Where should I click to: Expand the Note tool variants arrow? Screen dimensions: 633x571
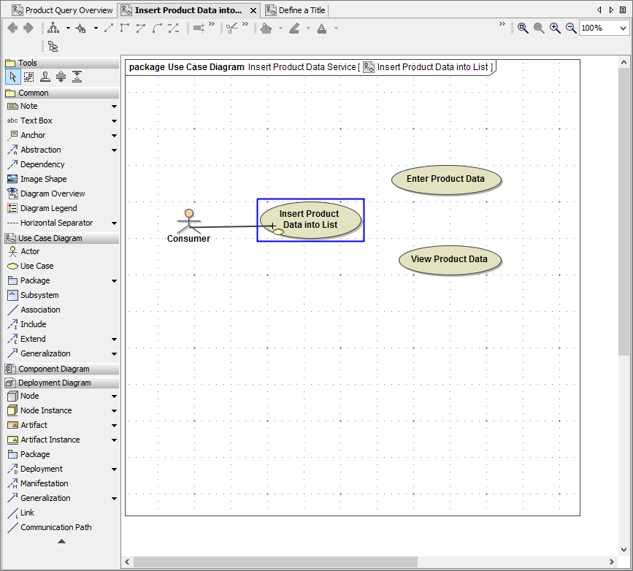pyautogui.click(x=114, y=107)
